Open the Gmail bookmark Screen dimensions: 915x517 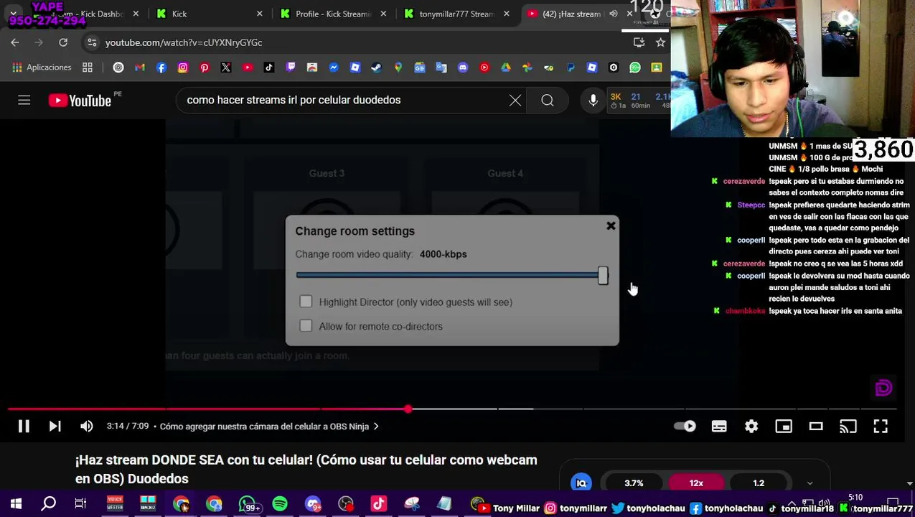point(140,67)
